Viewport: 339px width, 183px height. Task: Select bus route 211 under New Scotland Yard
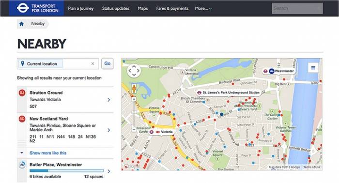(x=33, y=137)
